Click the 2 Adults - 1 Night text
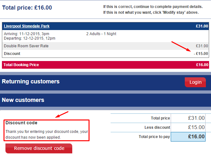Screen dimensions: 211x154 coord(101,34)
